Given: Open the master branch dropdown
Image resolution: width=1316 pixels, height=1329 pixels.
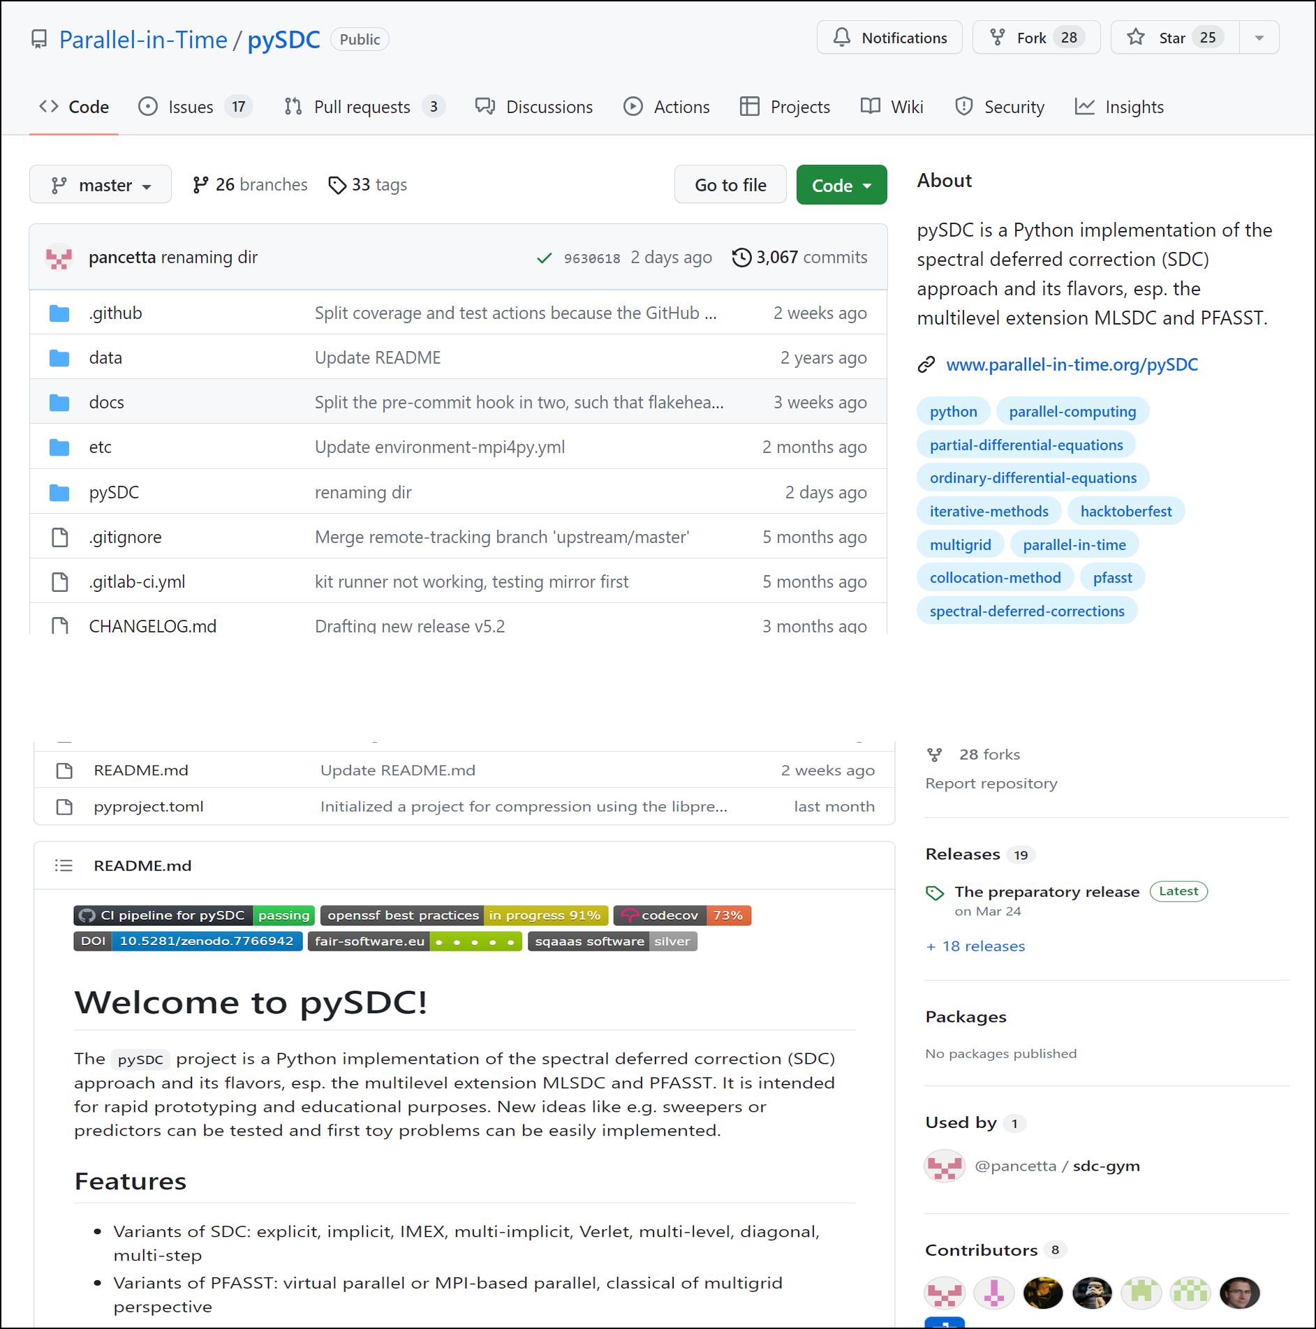Looking at the screenshot, I should tap(101, 185).
